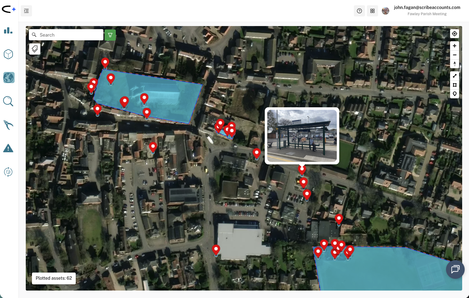Click the tag icon below the search bar
The height and width of the screenshot is (298, 469).
click(34, 49)
